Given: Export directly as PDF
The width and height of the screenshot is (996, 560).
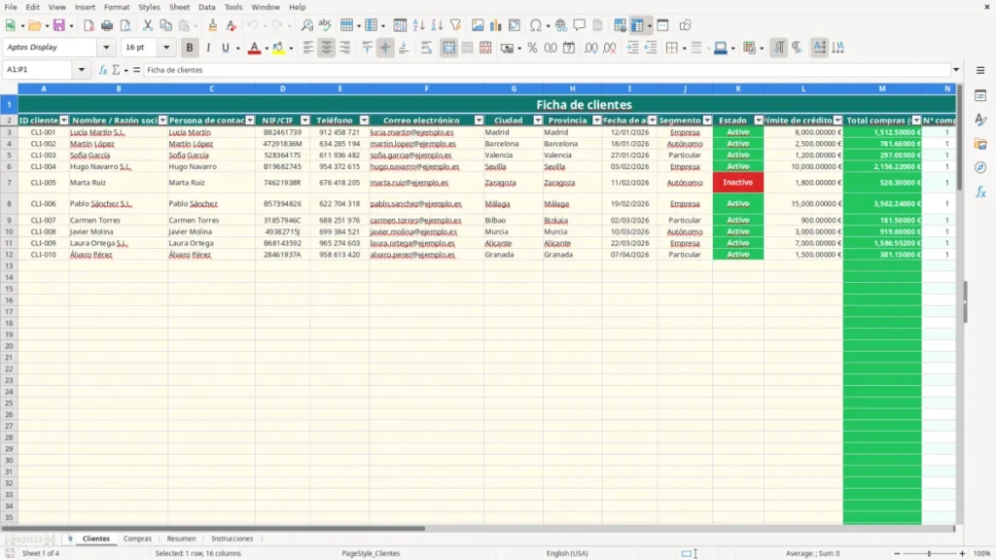Looking at the screenshot, I should tap(89, 25).
